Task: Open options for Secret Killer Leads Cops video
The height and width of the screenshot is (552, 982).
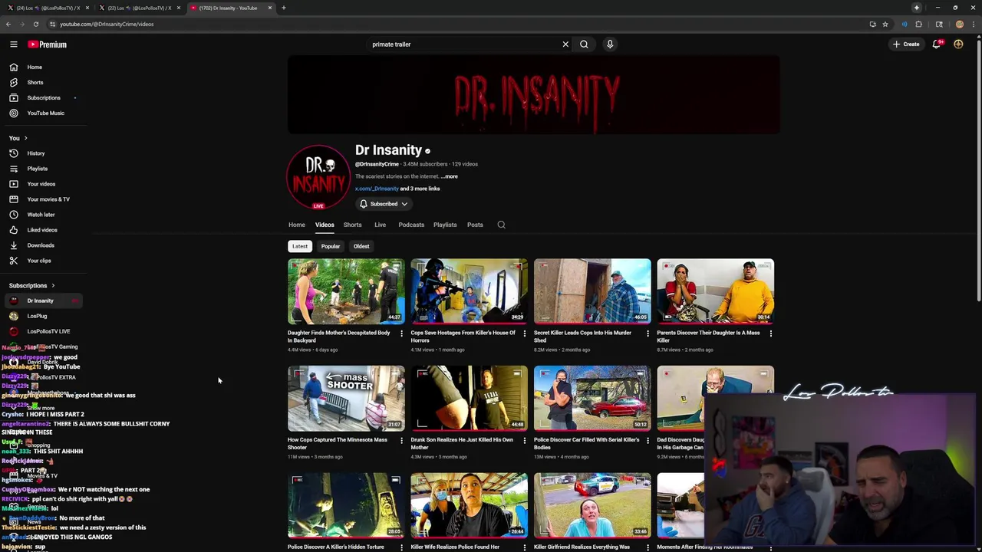Action: (x=648, y=333)
